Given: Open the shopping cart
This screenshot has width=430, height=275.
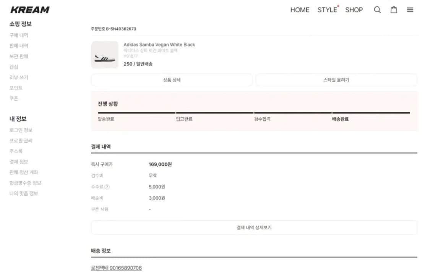Looking at the screenshot, I should (x=394, y=10).
